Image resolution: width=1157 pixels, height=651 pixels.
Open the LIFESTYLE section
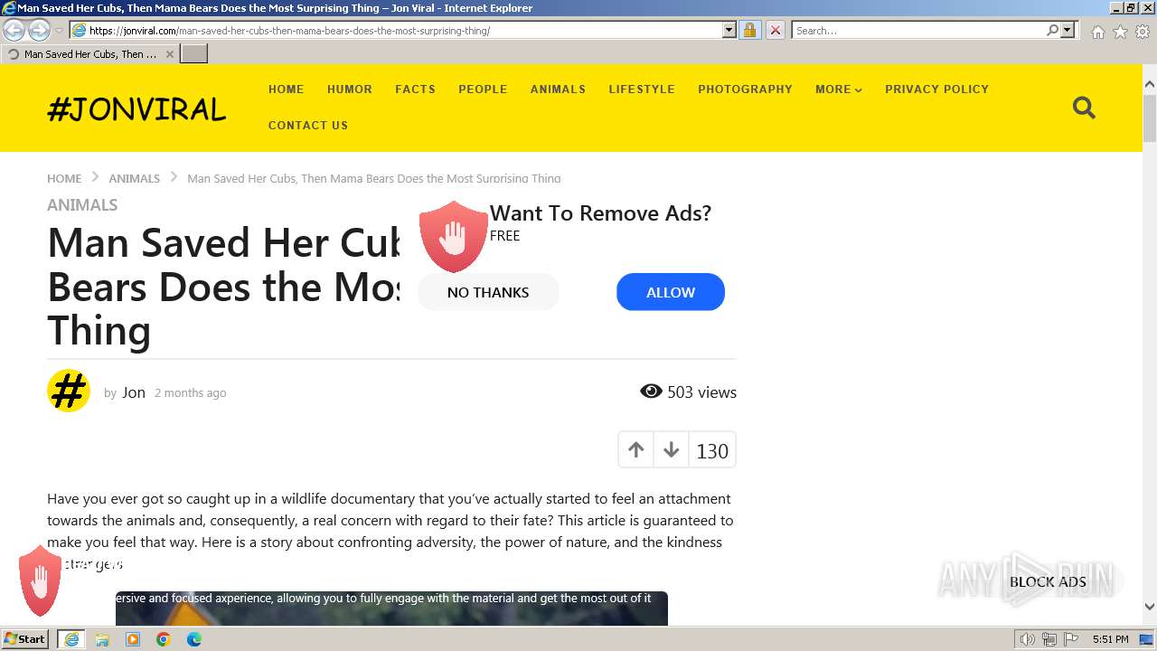[x=642, y=90]
